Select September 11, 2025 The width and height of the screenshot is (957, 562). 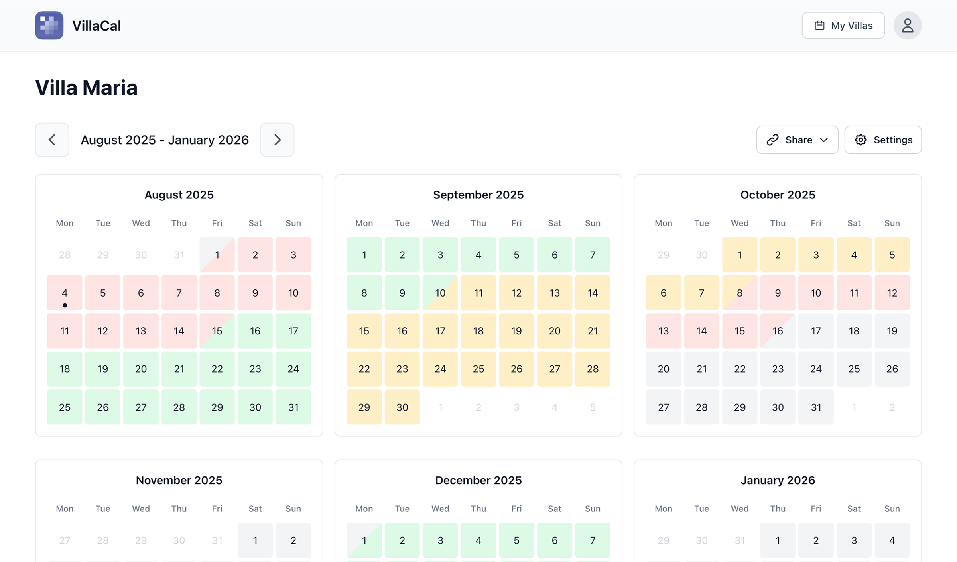click(478, 293)
